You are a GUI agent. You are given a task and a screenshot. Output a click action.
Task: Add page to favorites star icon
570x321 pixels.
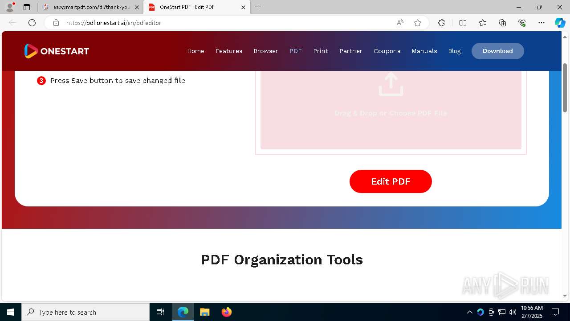pos(418,23)
